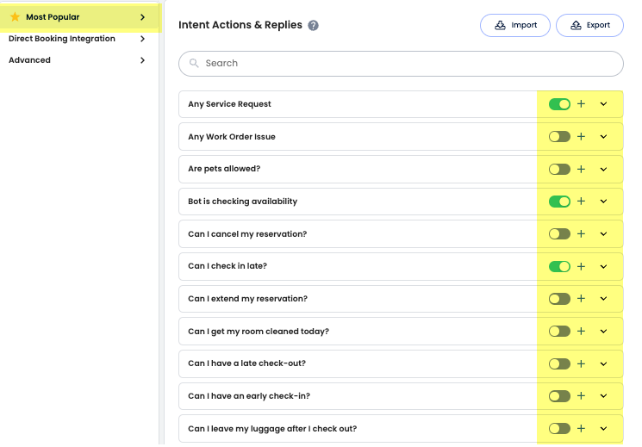Image resolution: width=642 pixels, height=447 pixels.
Task: Click the Export button
Action: [x=589, y=26]
